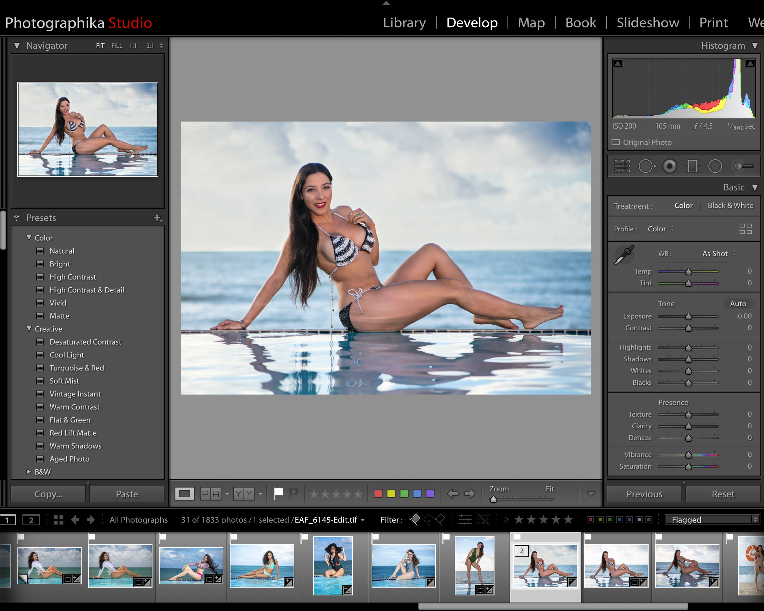Image resolution: width=764 pixels, height=611 pixels.
Task: Click the Reset button
Action: [722, 494]
